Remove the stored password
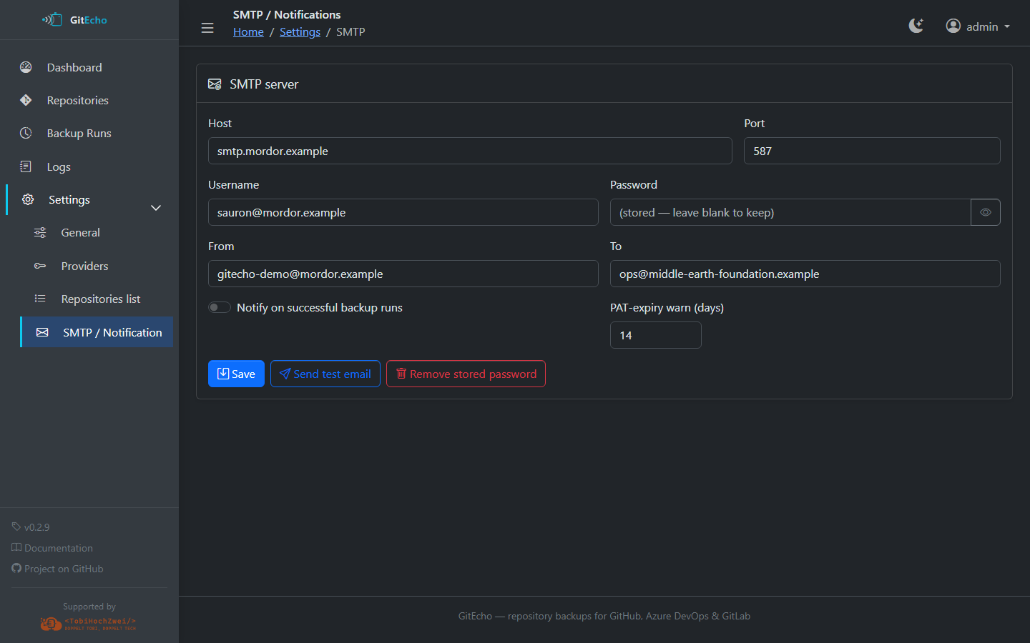1030x643 pixels. pyautogui.click(x=466, y=374)
